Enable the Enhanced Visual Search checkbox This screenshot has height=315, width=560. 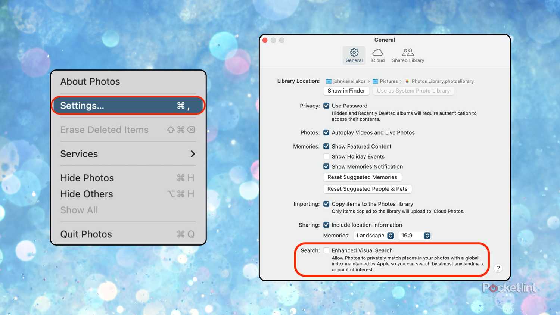[x=326, y=250]
